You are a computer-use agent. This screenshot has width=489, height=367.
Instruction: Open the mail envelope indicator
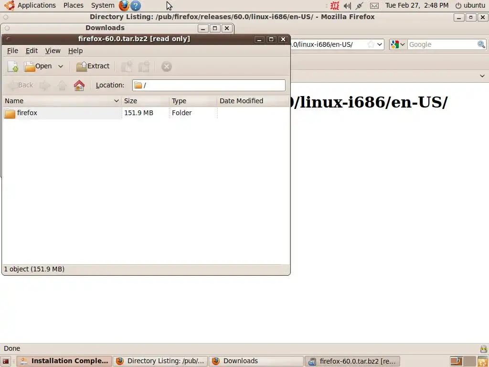[374, 6]
